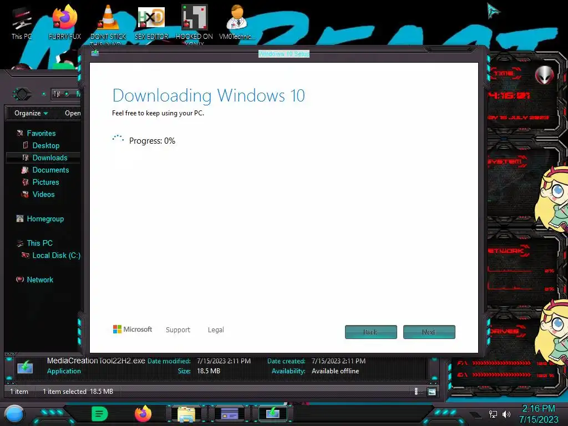Click the taskbar clock showing 2:16 PM

point(538,414)
